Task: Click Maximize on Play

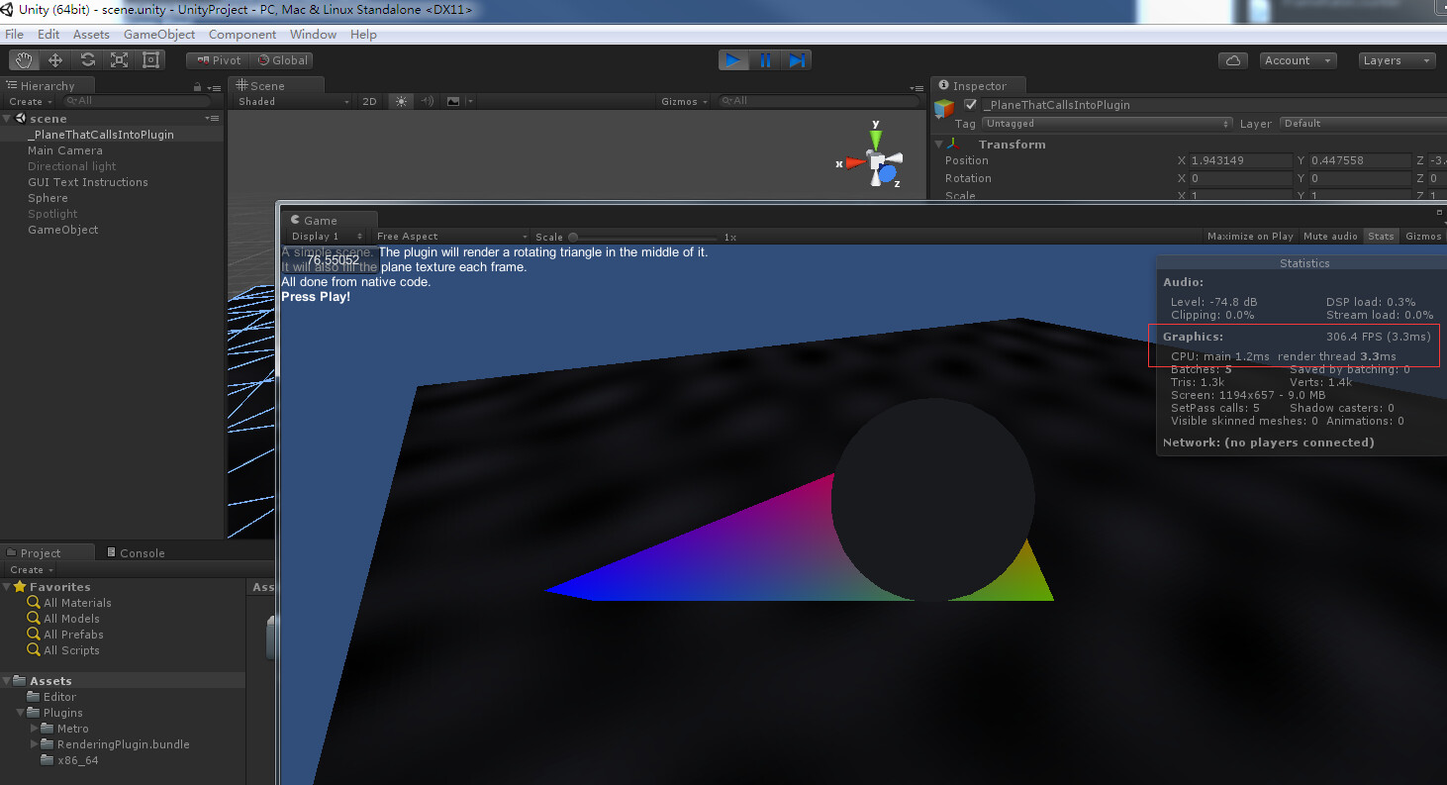Action: click(x=1249, y=236)
